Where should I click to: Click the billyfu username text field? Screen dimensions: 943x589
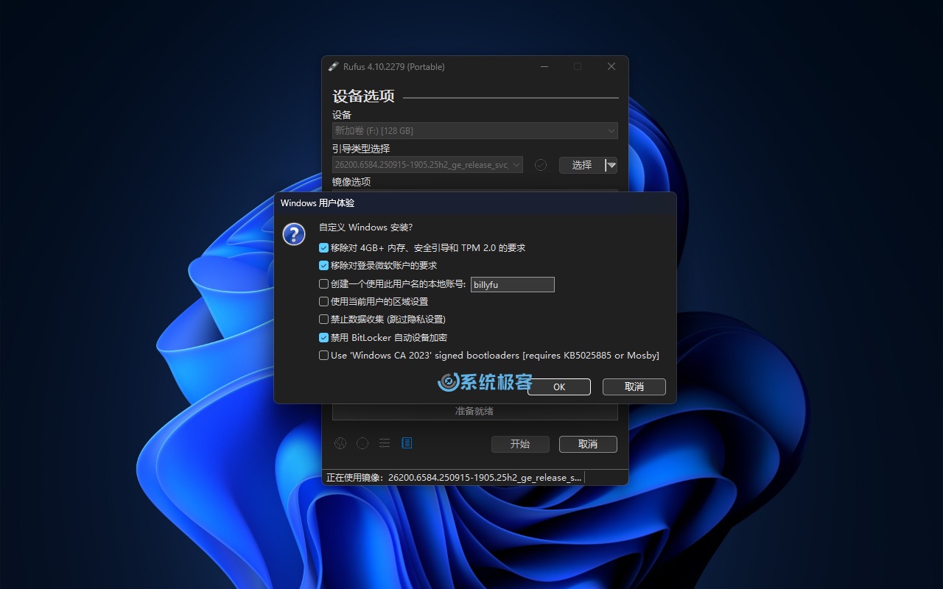click(x=512, y=285)
